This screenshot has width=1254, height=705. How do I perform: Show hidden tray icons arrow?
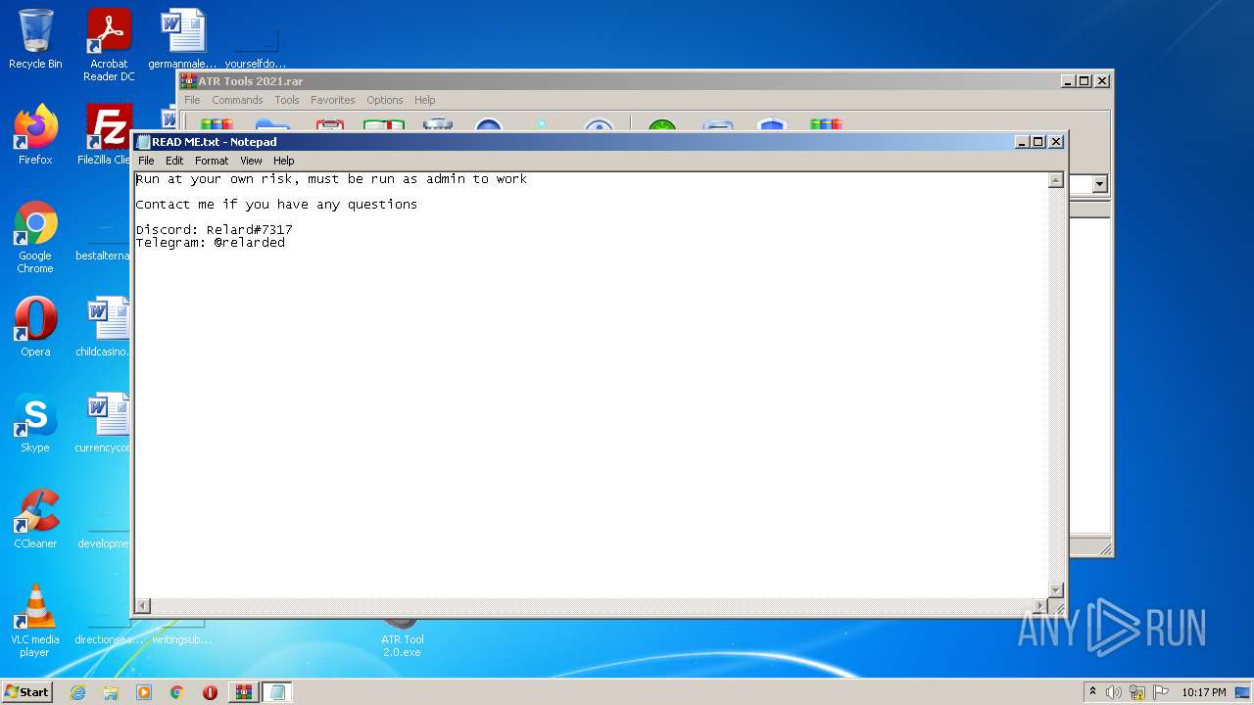click(1092, 692)
